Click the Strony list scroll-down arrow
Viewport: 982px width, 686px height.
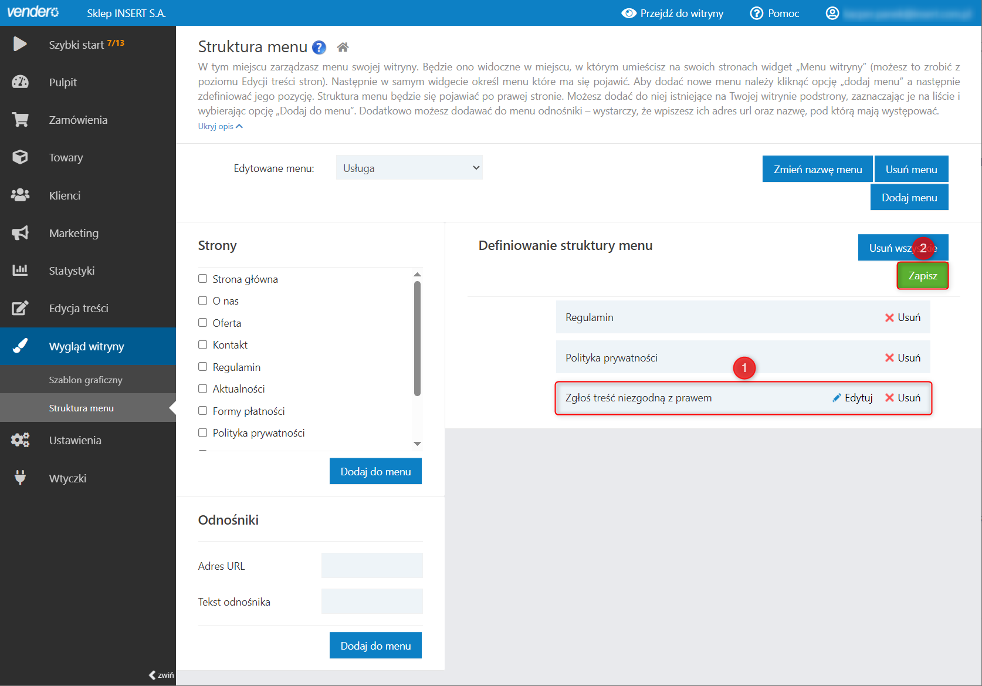click(417, 444)
